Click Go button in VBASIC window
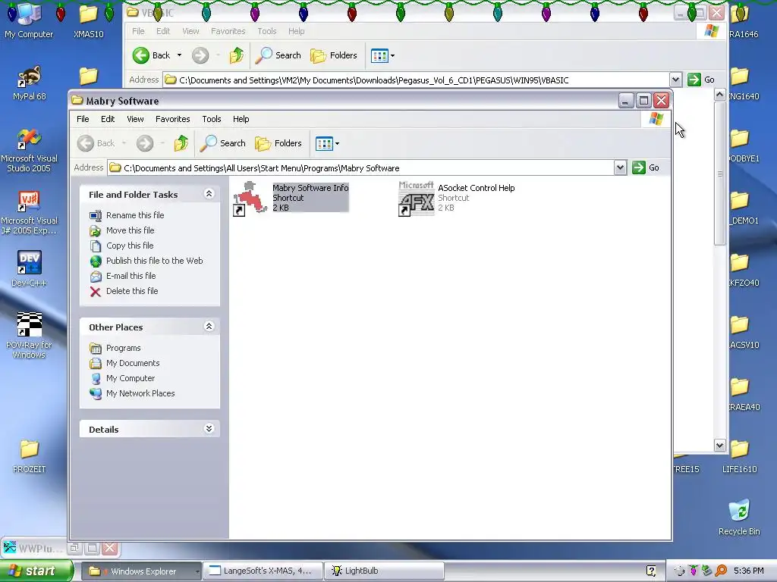Image resolution: width=777 pixels, height=582 pixels. 701,80
